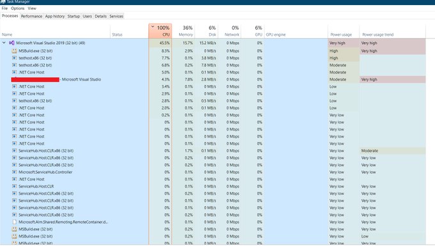Click the Microsoft.ServiceHub.Controller process icon
This screenshot has height=246, width=435.
tap(15, 173)
